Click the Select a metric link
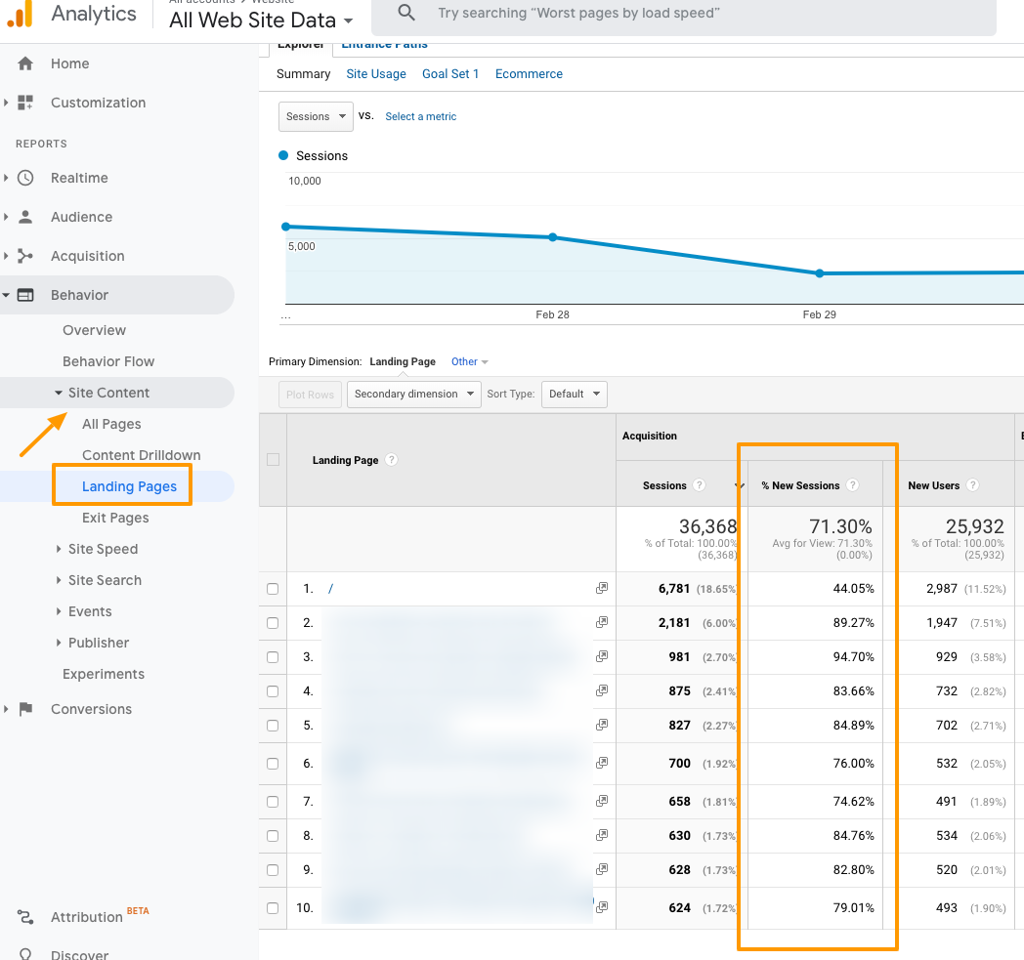The width and height of the screenshot is (1024, 960). pos(420,116)
